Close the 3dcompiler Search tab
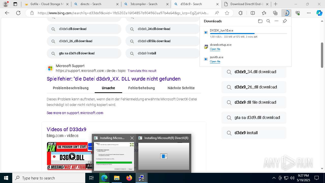Screen dimensions: 325x183 (168, 4)
